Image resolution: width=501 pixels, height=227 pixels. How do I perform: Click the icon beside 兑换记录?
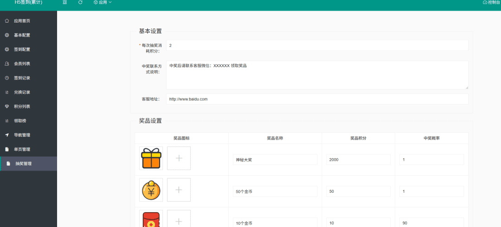click(x=7, y=92)
